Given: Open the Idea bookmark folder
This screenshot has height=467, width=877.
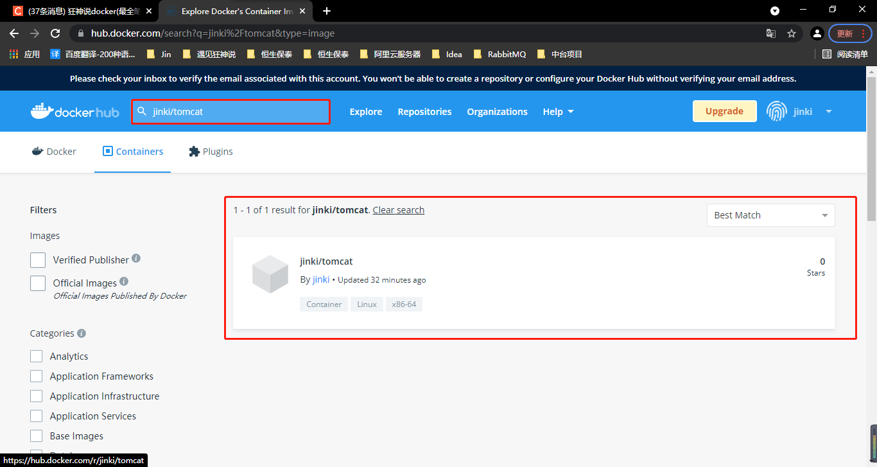Looking at the screenshot, I should tap(447, 54).
